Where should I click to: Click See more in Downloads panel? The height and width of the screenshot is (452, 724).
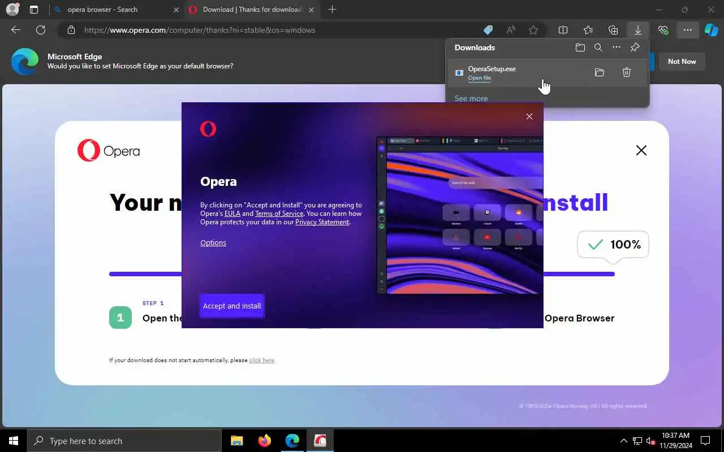pyautogui.click(x=471, y=98)
